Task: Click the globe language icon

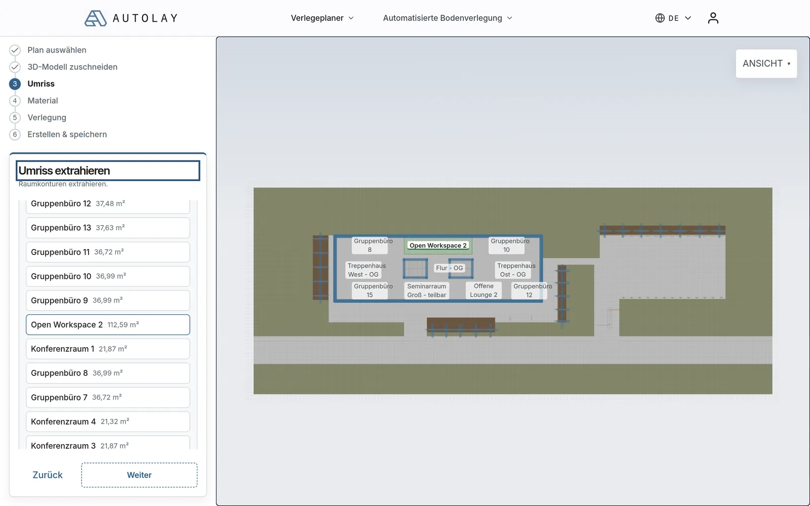Action: (x=660, y=18)
